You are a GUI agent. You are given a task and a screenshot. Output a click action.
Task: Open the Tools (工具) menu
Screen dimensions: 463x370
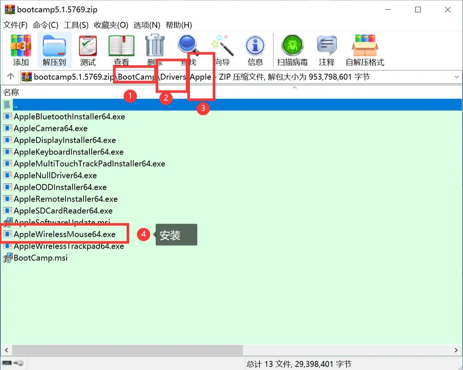coord(76,25)
